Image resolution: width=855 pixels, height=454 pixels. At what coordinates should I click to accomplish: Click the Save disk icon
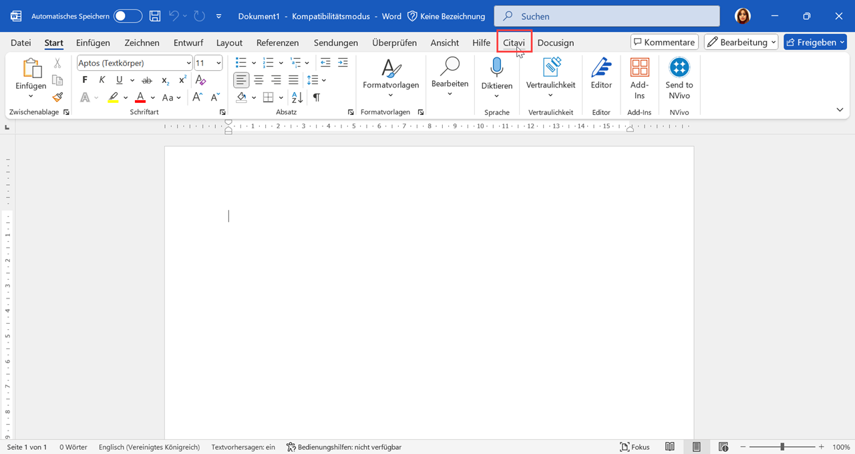[x=155, y=16]
